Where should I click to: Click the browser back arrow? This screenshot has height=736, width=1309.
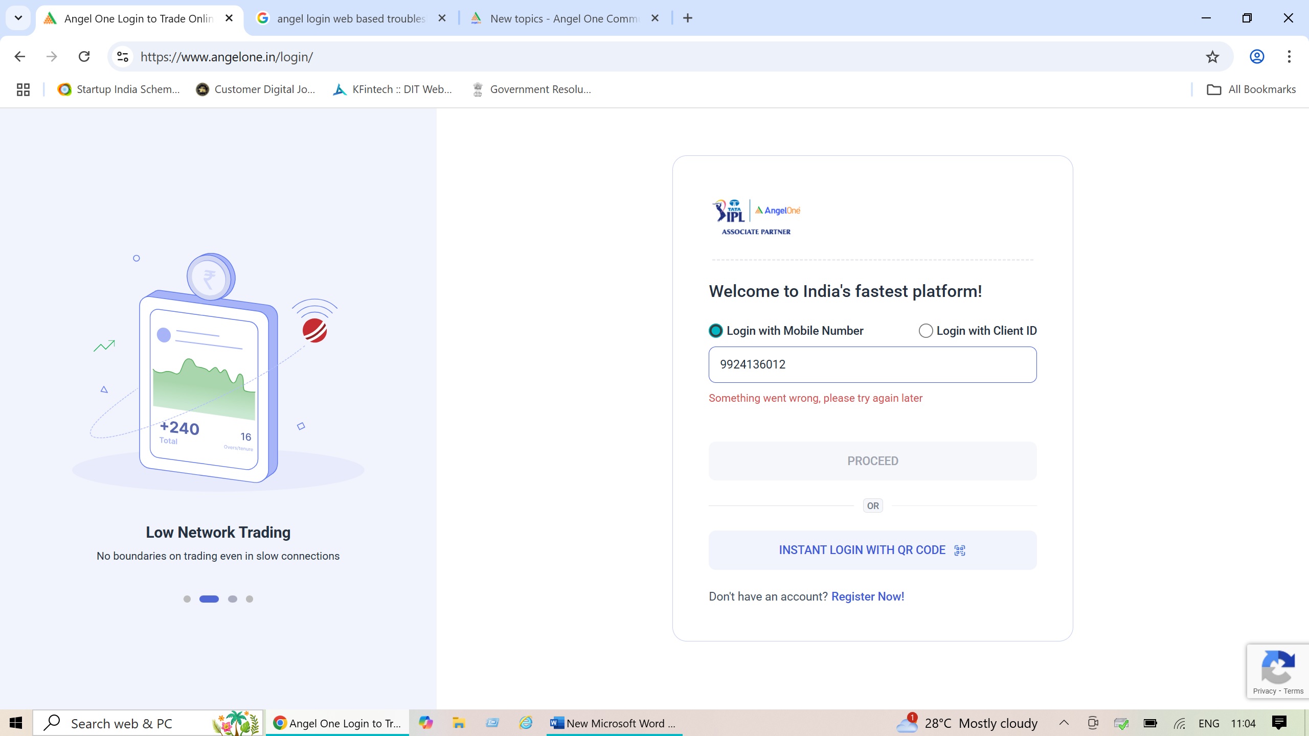(x=20, y=57)
